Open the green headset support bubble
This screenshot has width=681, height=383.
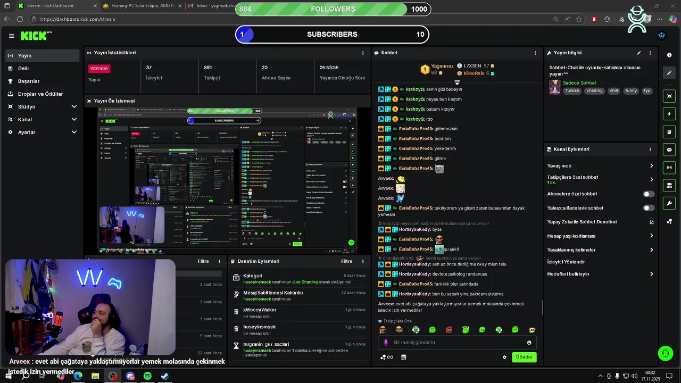click(x=665, y=353)
